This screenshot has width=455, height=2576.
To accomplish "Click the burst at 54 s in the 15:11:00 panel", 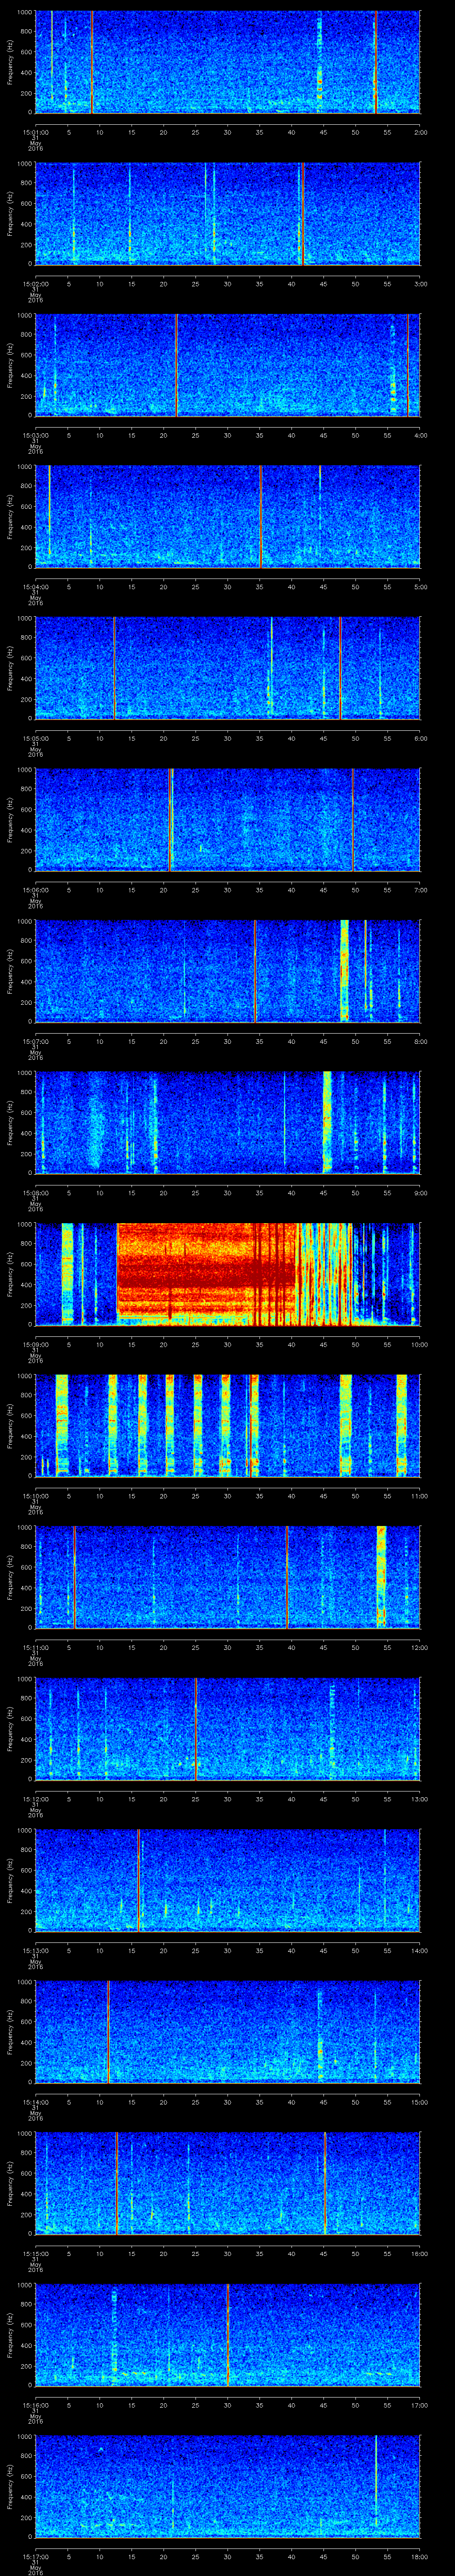I will [381, 1577].
